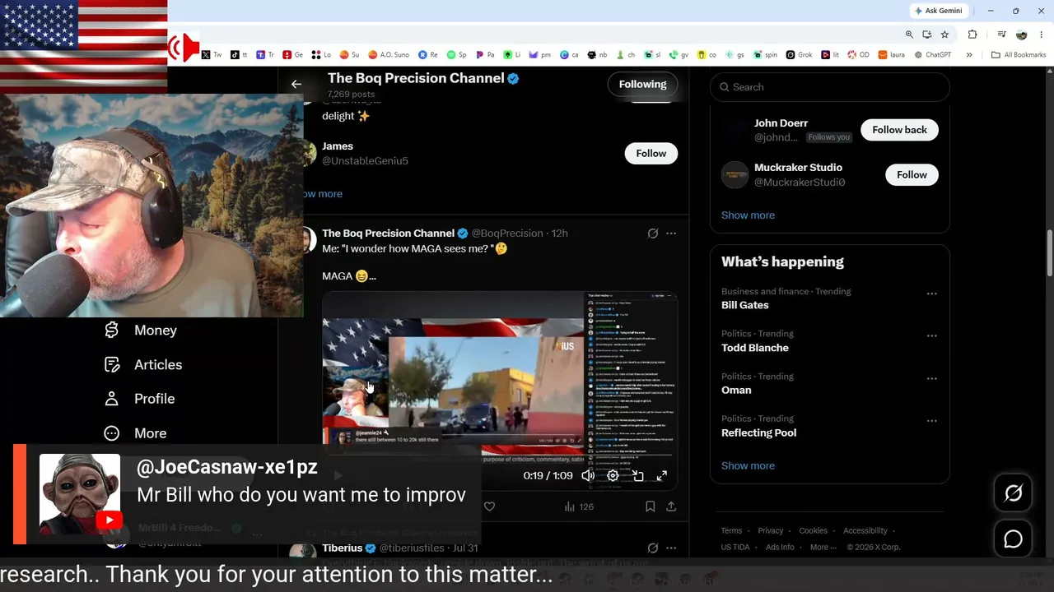Open the Chrome profile avatar
The image size is (1054, 592).
coord(1022,35)
